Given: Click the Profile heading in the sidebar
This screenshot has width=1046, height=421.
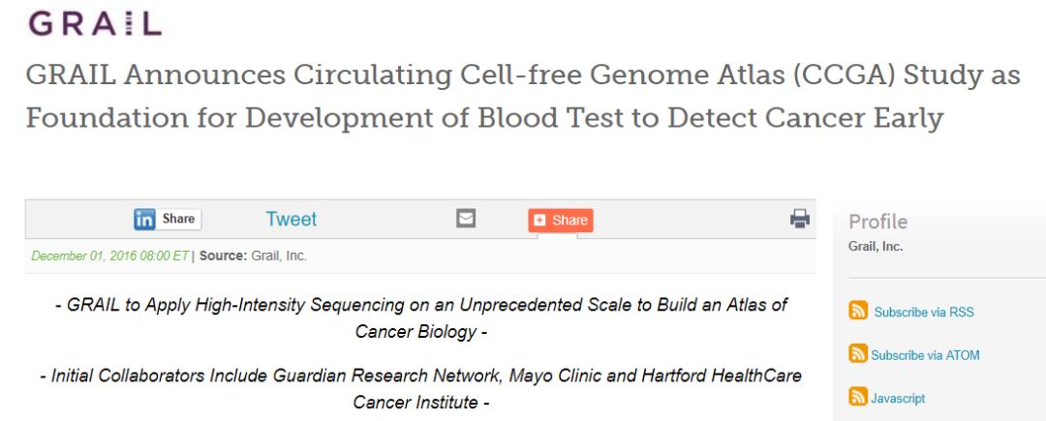Looking at the screenshot, I should click(877, 222).
